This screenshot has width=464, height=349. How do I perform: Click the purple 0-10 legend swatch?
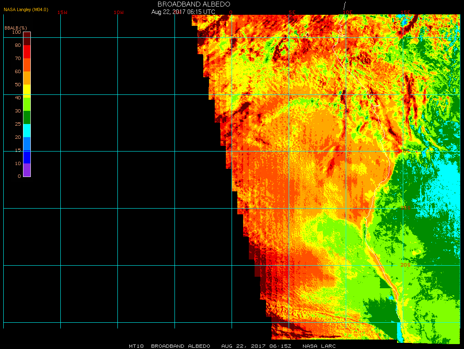27,170
